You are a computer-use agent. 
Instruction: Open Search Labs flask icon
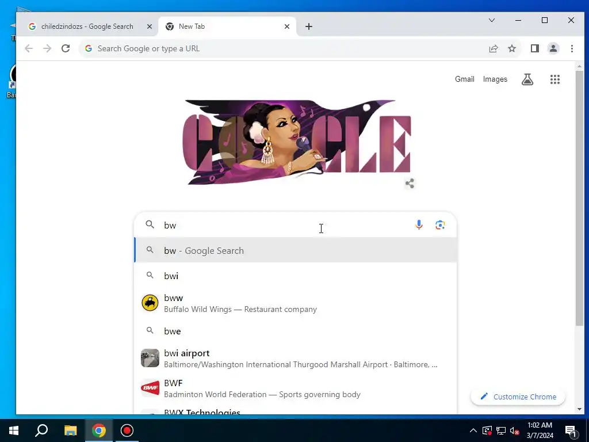[x=527, y=79]
